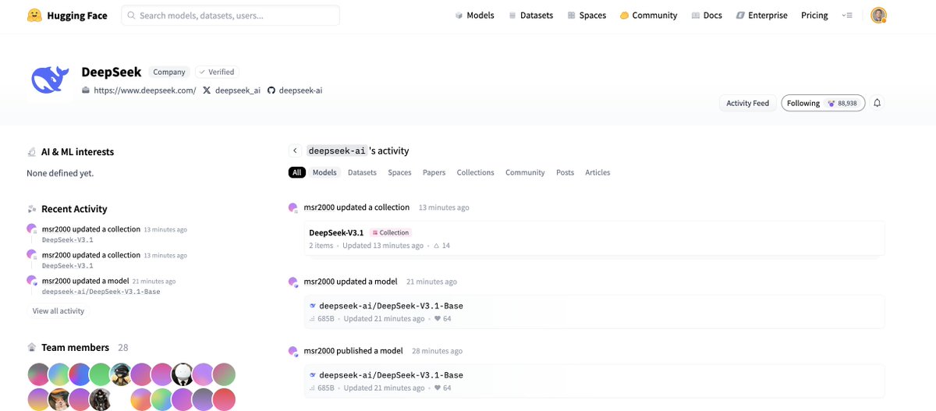Click the Hugging Face logo icon
Image resolution: width=936 pixels, height=411 pixels.
(34, 16)
